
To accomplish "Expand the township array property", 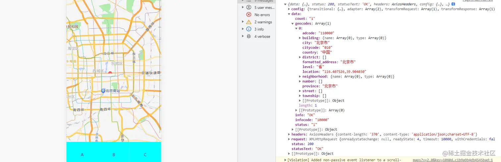I will (x=300, y=96).
